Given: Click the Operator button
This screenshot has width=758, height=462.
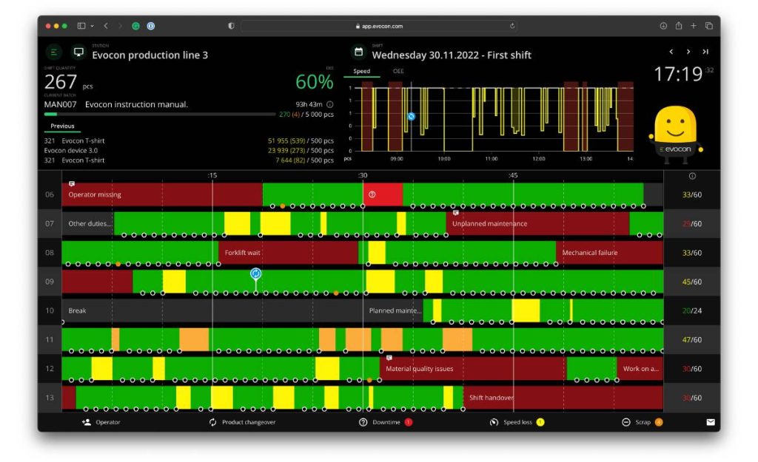Looking at the screenshot, I should [x=101, y=422].
